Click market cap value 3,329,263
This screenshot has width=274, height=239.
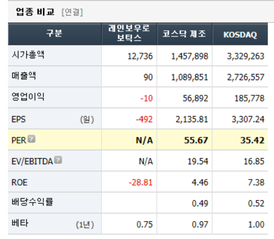(x=245, y=56)
